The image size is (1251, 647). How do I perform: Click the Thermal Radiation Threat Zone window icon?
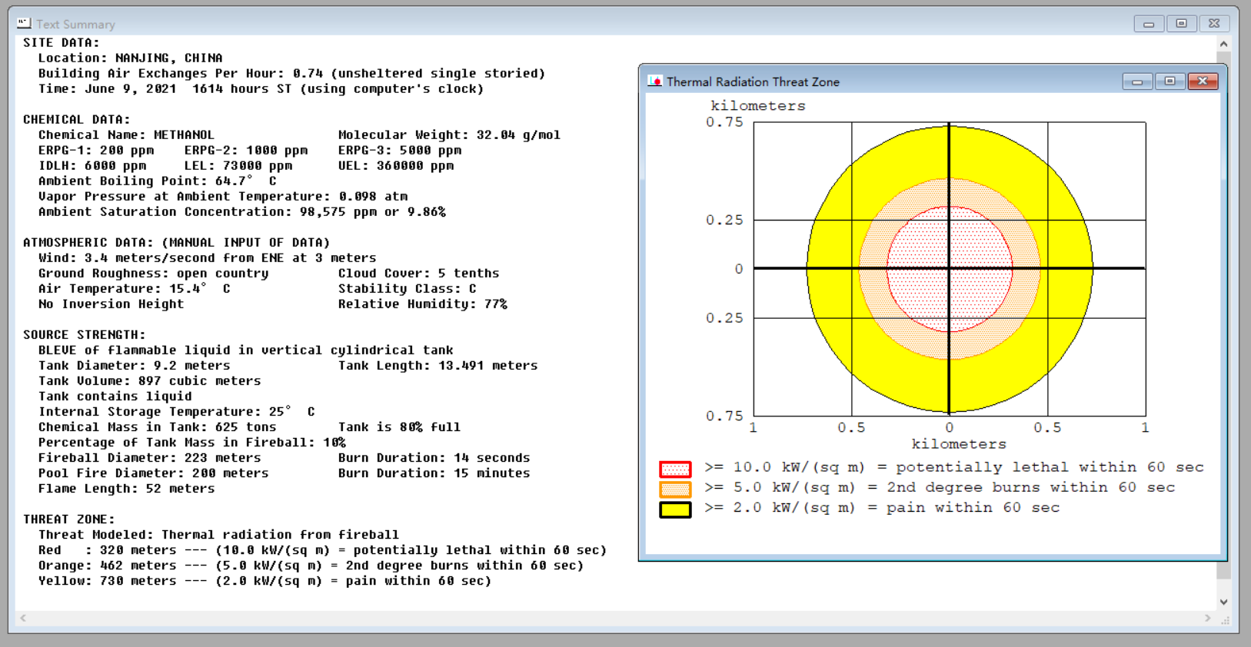[655, 81]
